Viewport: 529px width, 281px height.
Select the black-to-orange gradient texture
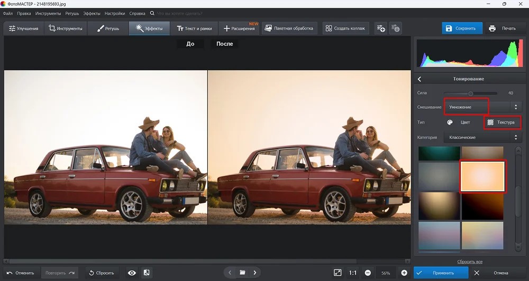[482, 206]
